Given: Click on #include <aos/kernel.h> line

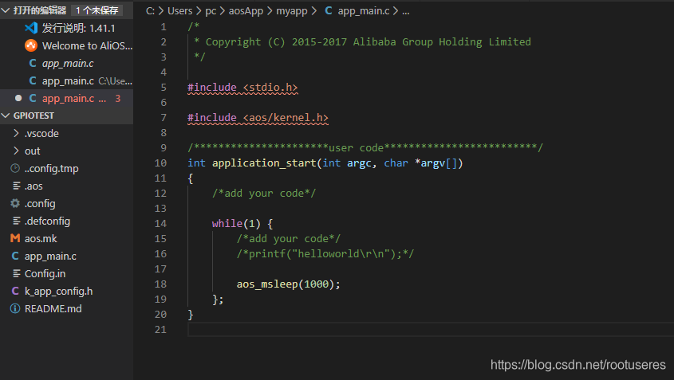Looking at the screenshot, I should point(258,118).
